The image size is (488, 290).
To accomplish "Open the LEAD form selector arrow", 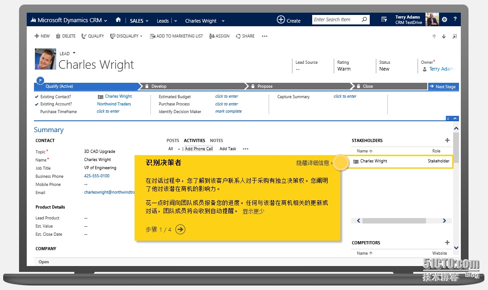I will tap(74, 53).
